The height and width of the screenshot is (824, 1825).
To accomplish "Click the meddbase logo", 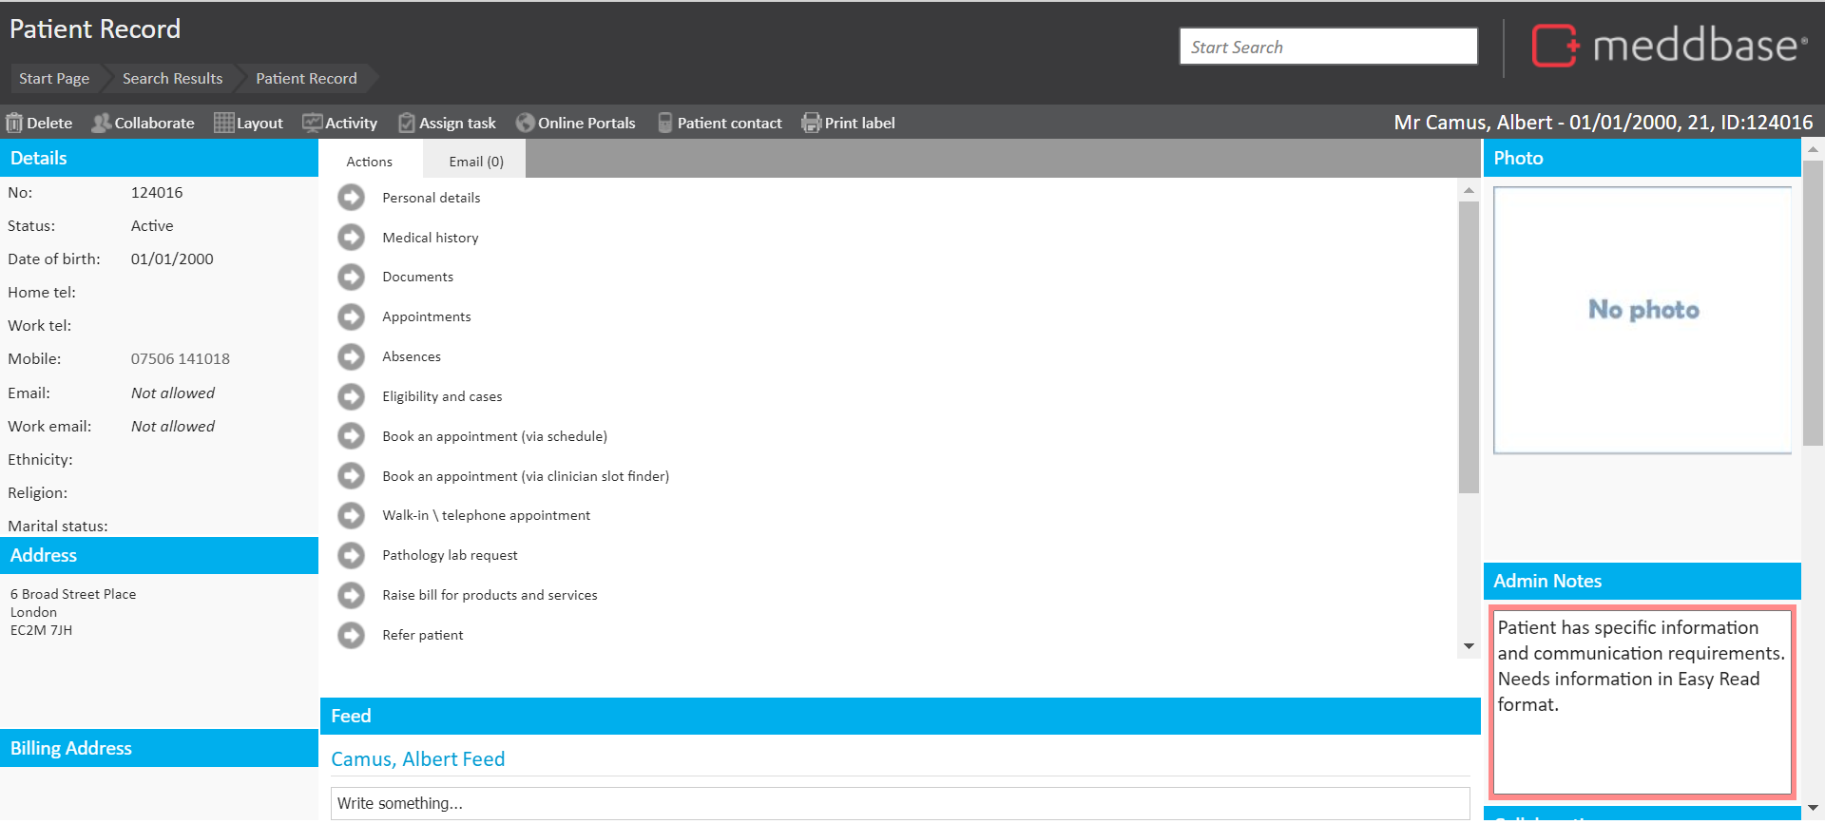I will click(1669, 45).
